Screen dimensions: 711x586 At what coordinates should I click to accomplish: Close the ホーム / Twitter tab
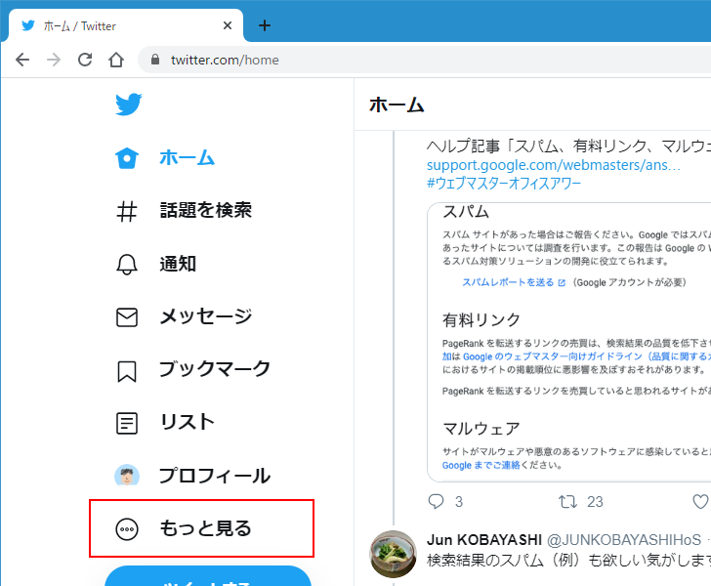tap(228, 25)
